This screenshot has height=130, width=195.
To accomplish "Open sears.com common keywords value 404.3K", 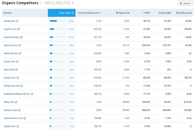I will click(x=97, y=70).
